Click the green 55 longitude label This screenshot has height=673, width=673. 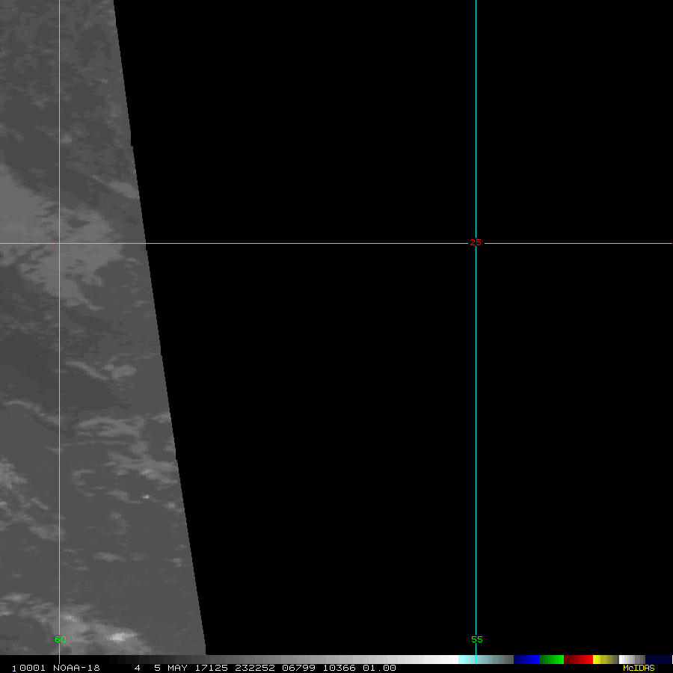(477, 639)
